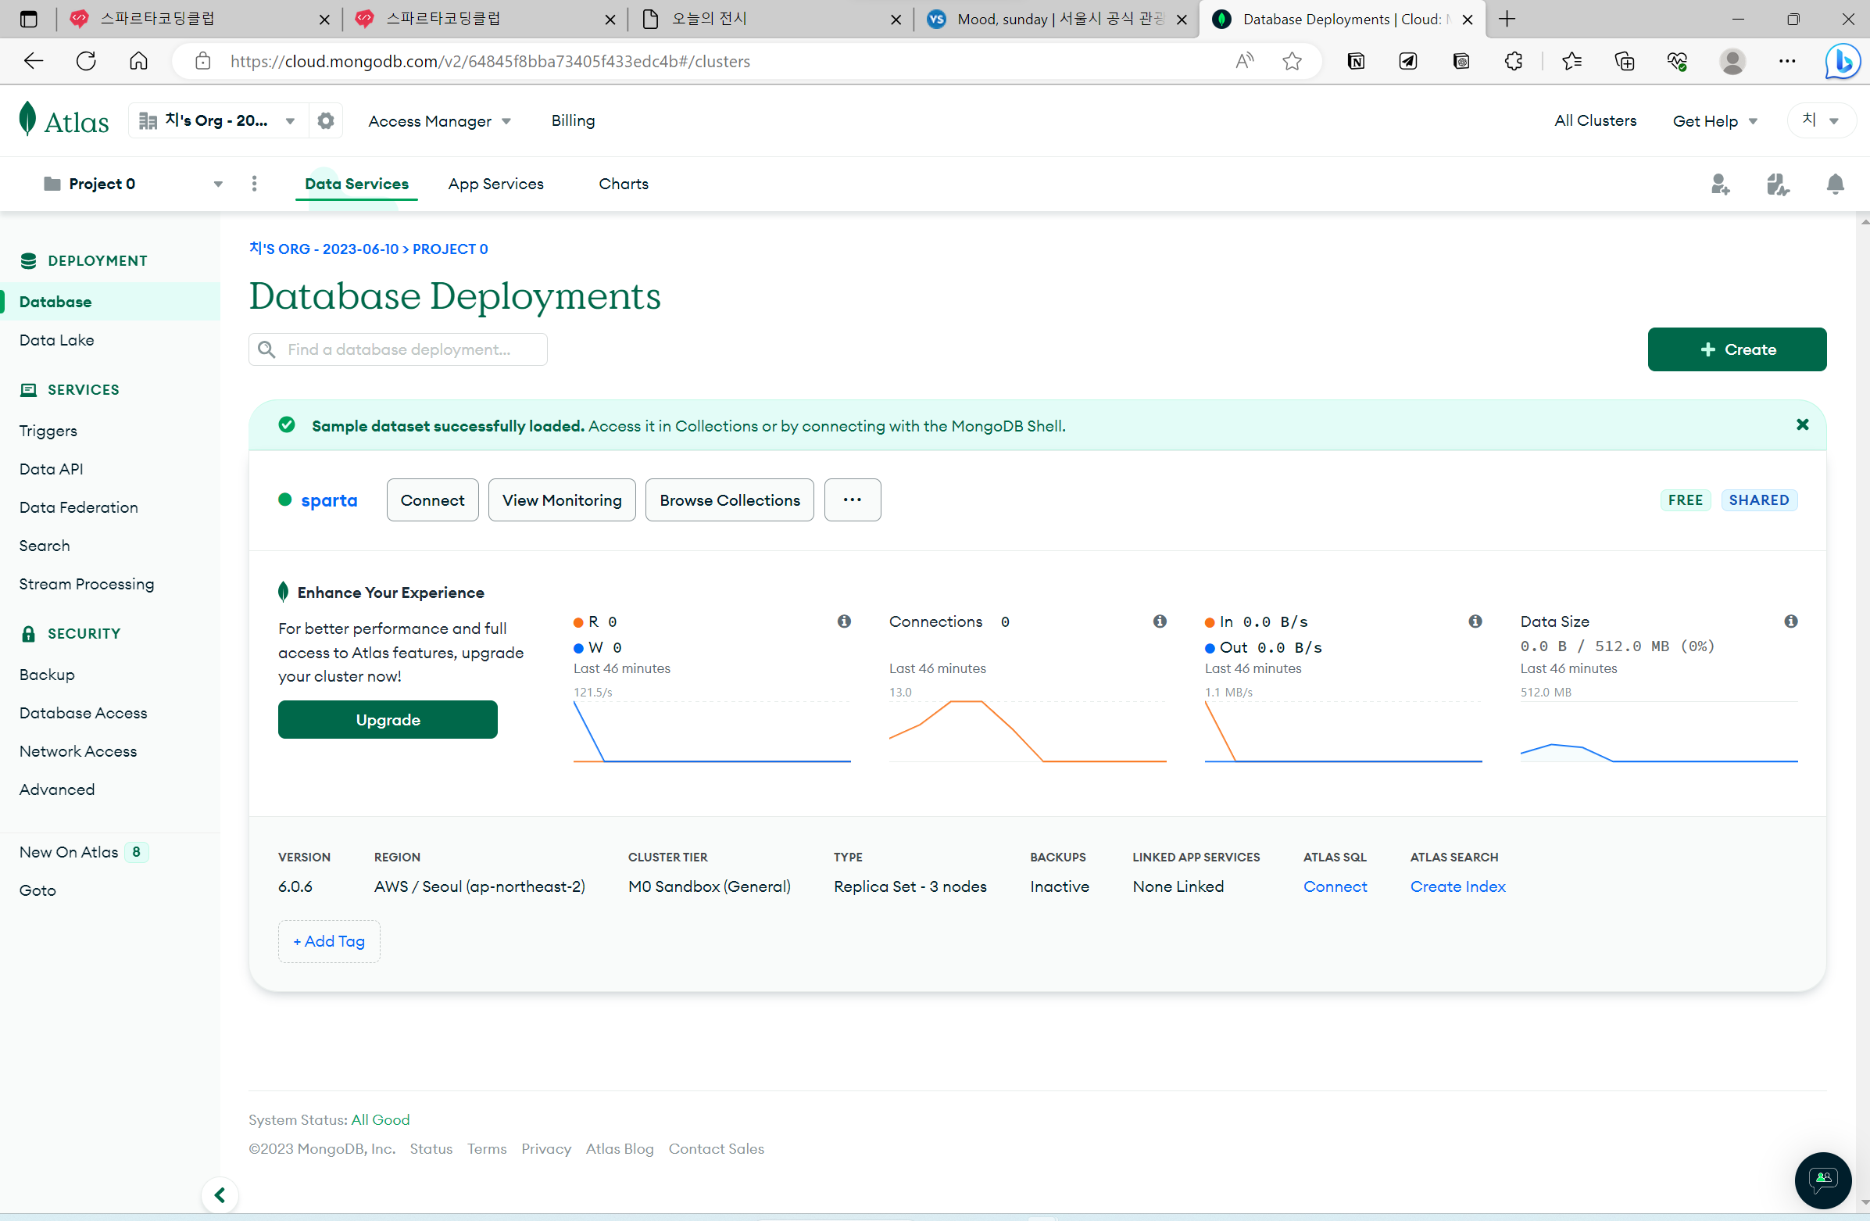
Task: Open Database Access in the sidebar
Action: (x=84, y=713)
